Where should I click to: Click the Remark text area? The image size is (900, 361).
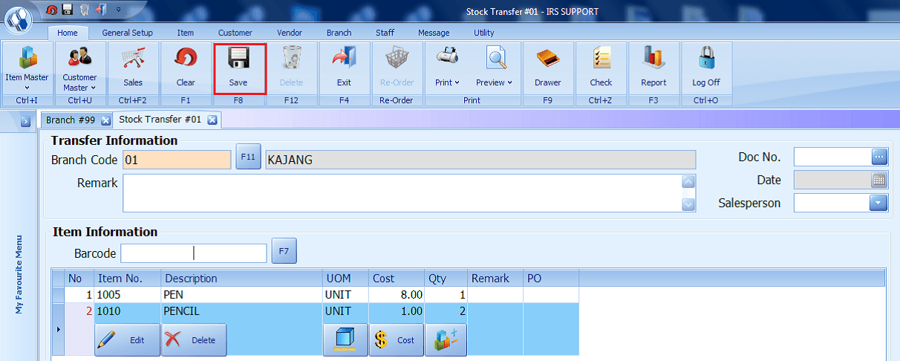402,193
